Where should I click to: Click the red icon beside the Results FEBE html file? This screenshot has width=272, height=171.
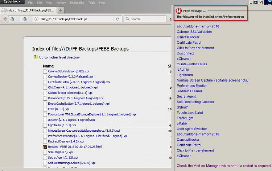[x=45, y=147]
